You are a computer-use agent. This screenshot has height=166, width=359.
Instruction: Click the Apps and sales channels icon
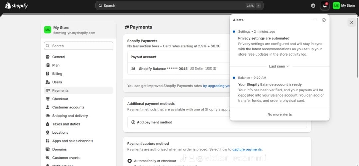click(48, 141)
